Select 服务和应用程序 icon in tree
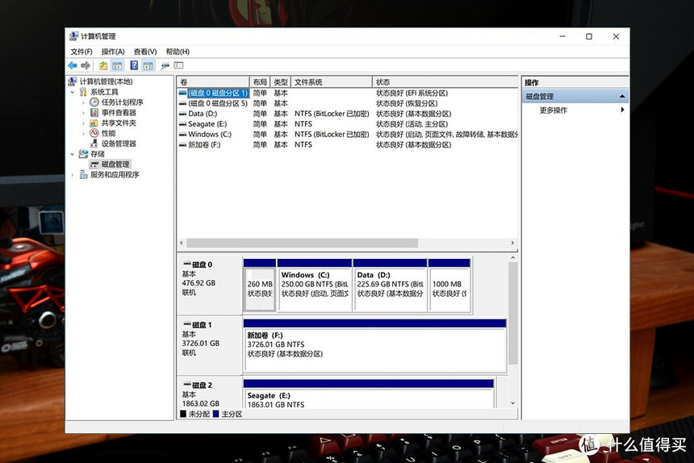 pyautogui.click(x=84, y=175)
